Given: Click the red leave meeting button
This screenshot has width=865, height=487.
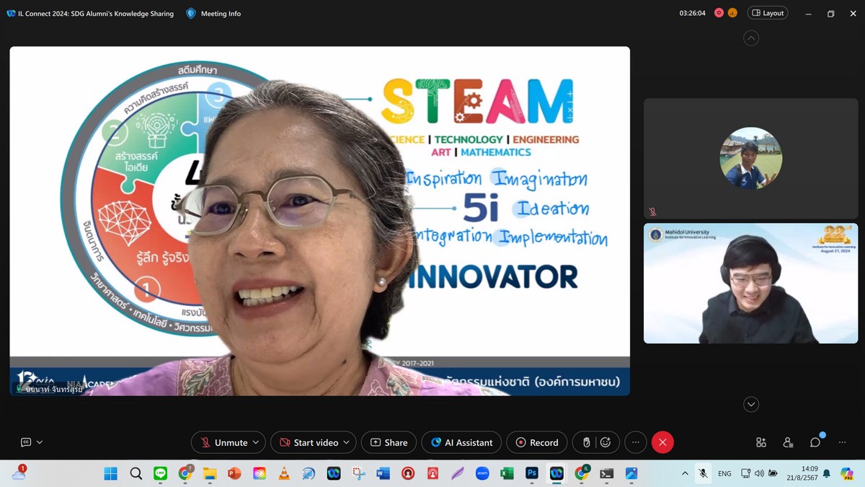Looking at the screenshot, I should click(662, 442).
